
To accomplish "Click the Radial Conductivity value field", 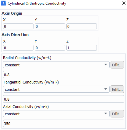I will (x=64, y=75).
